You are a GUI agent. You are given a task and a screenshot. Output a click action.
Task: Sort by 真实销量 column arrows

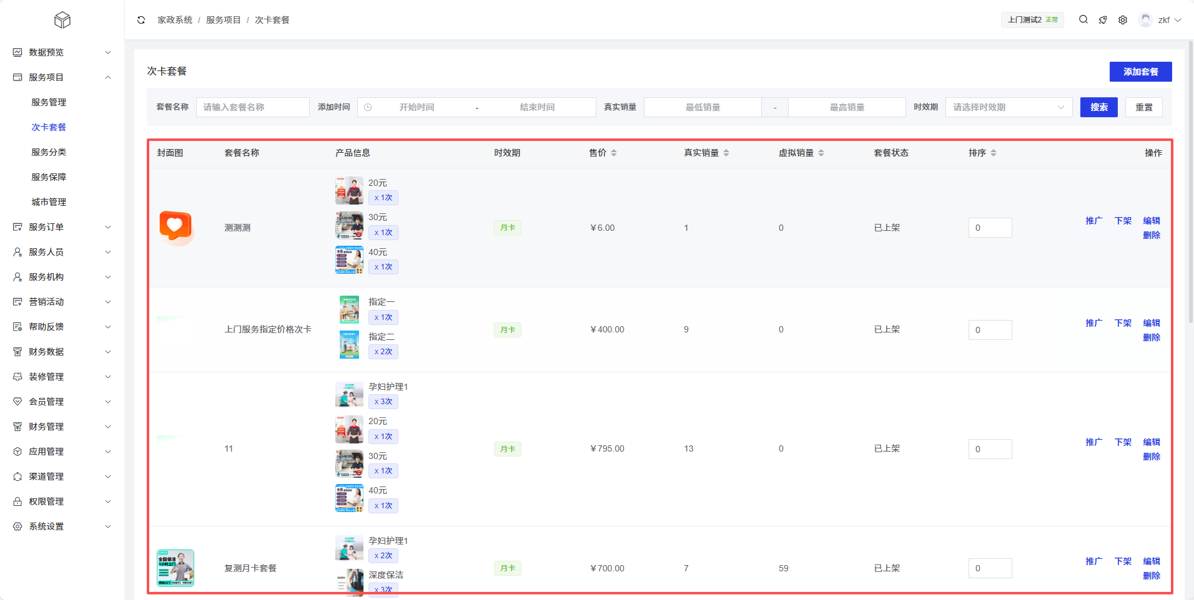point(726,153)
